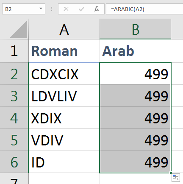Click the formula bar resize dots handle
This screenshot has width=183, height=184.
pos(52,9)
